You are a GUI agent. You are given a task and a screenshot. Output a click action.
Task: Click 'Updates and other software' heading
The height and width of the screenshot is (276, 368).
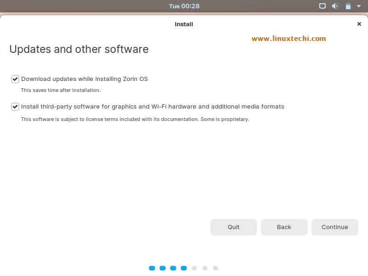coord(79,49)
